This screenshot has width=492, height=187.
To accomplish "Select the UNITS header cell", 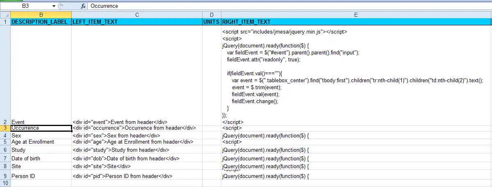I will pyautogui.click(x=212, y=22).
